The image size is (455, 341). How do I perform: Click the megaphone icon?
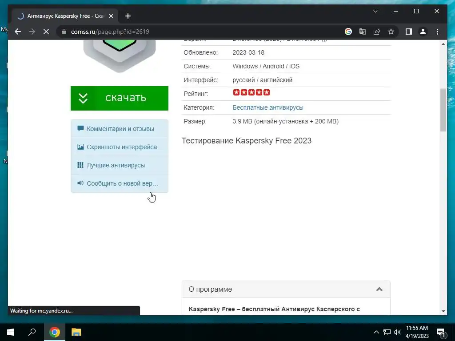[80, 183]
